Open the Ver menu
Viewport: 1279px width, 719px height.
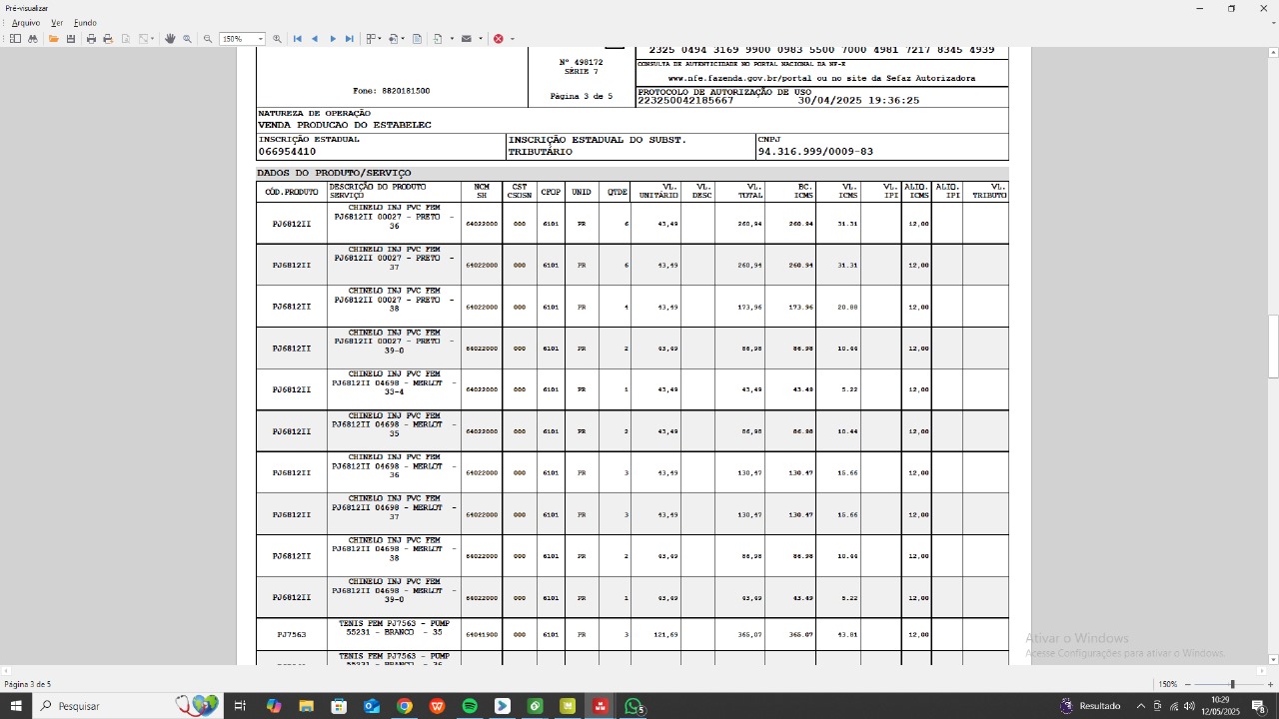tap(57, 22)
